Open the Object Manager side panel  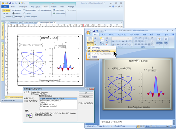pos(3,31)
